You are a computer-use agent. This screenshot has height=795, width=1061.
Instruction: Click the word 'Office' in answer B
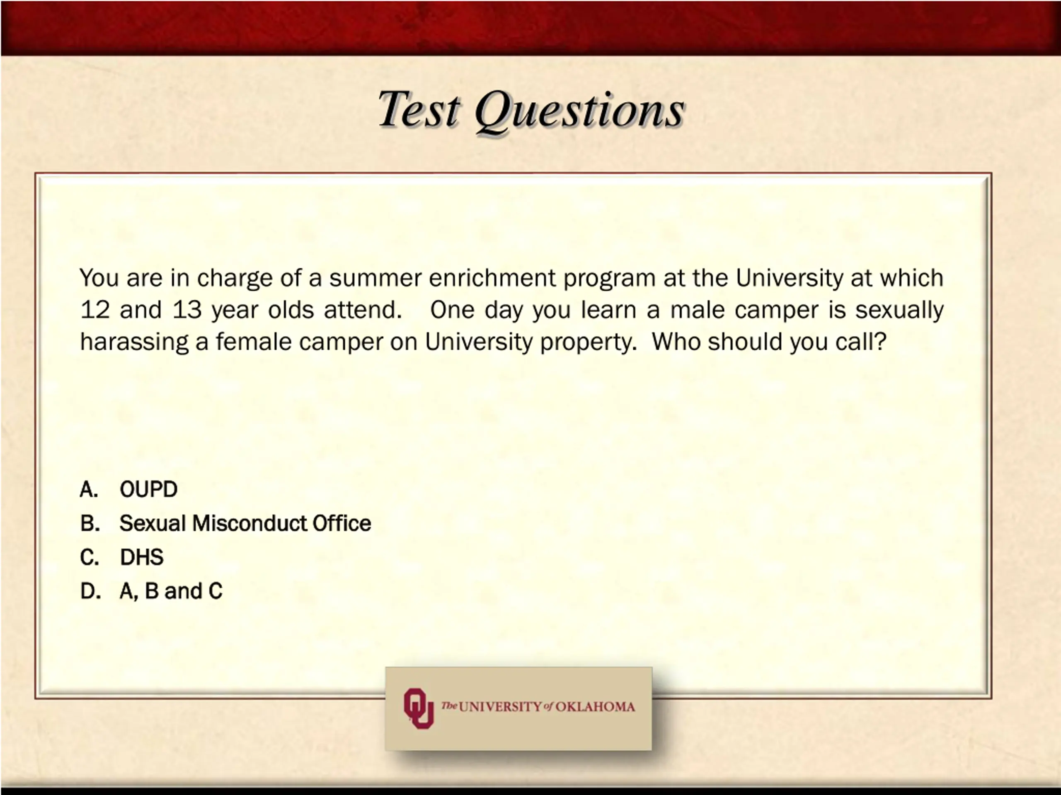click(342, 523)
